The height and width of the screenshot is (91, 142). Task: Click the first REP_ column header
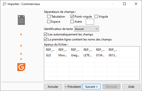click(x=51, y=50)
